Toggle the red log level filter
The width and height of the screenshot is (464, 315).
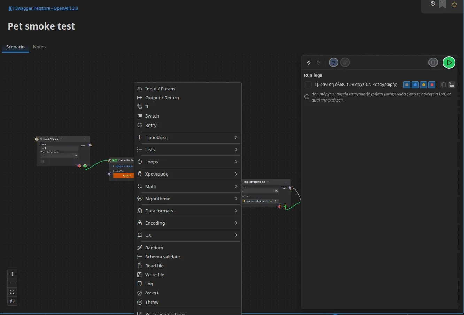coord(432,85)
